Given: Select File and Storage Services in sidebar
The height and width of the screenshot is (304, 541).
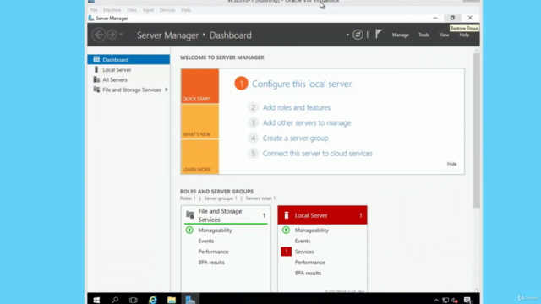Looking at the screenshot, I should [128, 90].
